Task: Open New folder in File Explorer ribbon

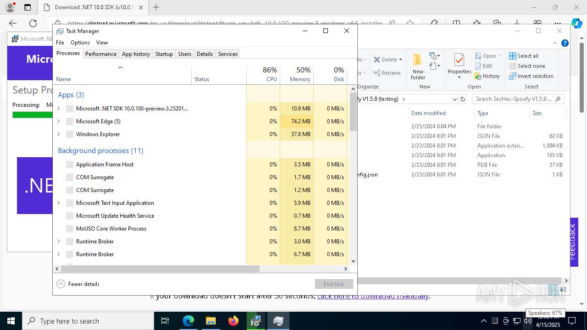Action: pyautogui.click(x=418, y=66)
